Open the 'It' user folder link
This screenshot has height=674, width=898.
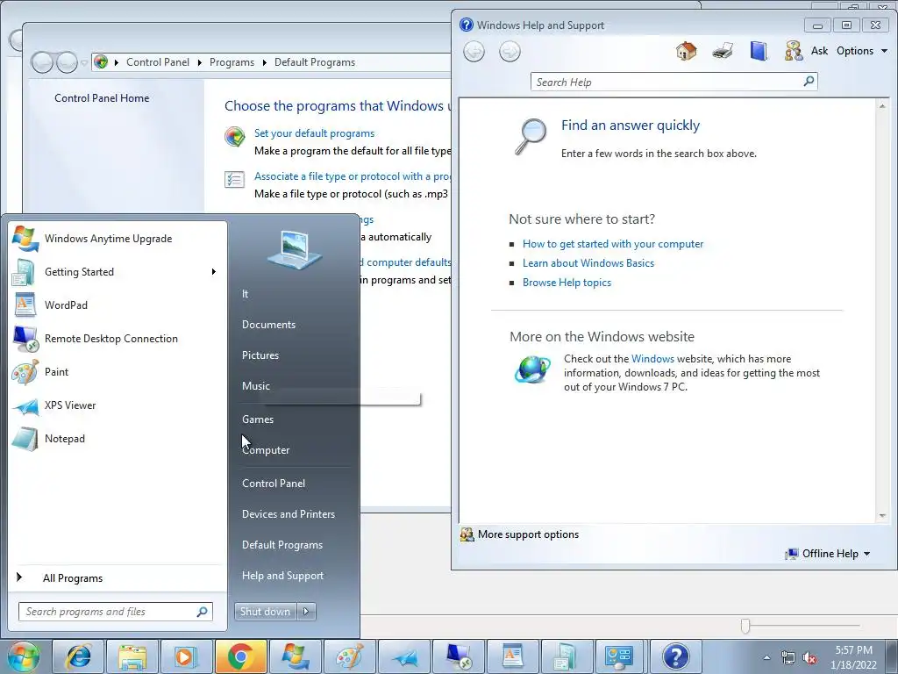[246, 293]
